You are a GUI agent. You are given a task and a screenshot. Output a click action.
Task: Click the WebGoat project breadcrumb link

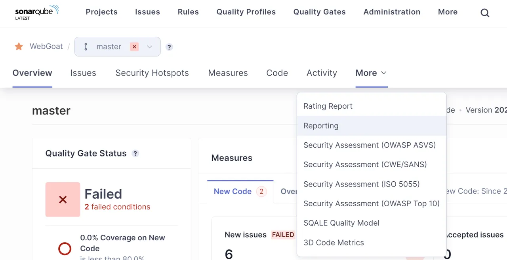46,47
